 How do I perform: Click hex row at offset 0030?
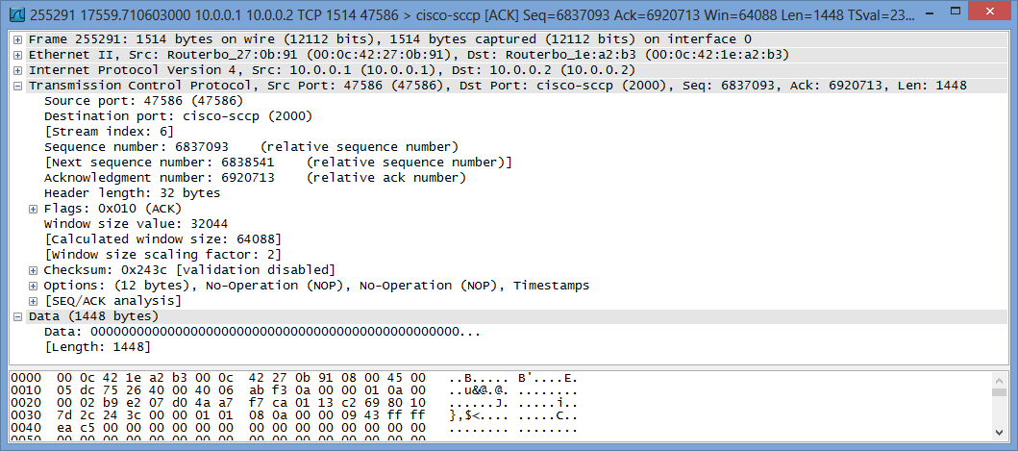pos(294,415)
